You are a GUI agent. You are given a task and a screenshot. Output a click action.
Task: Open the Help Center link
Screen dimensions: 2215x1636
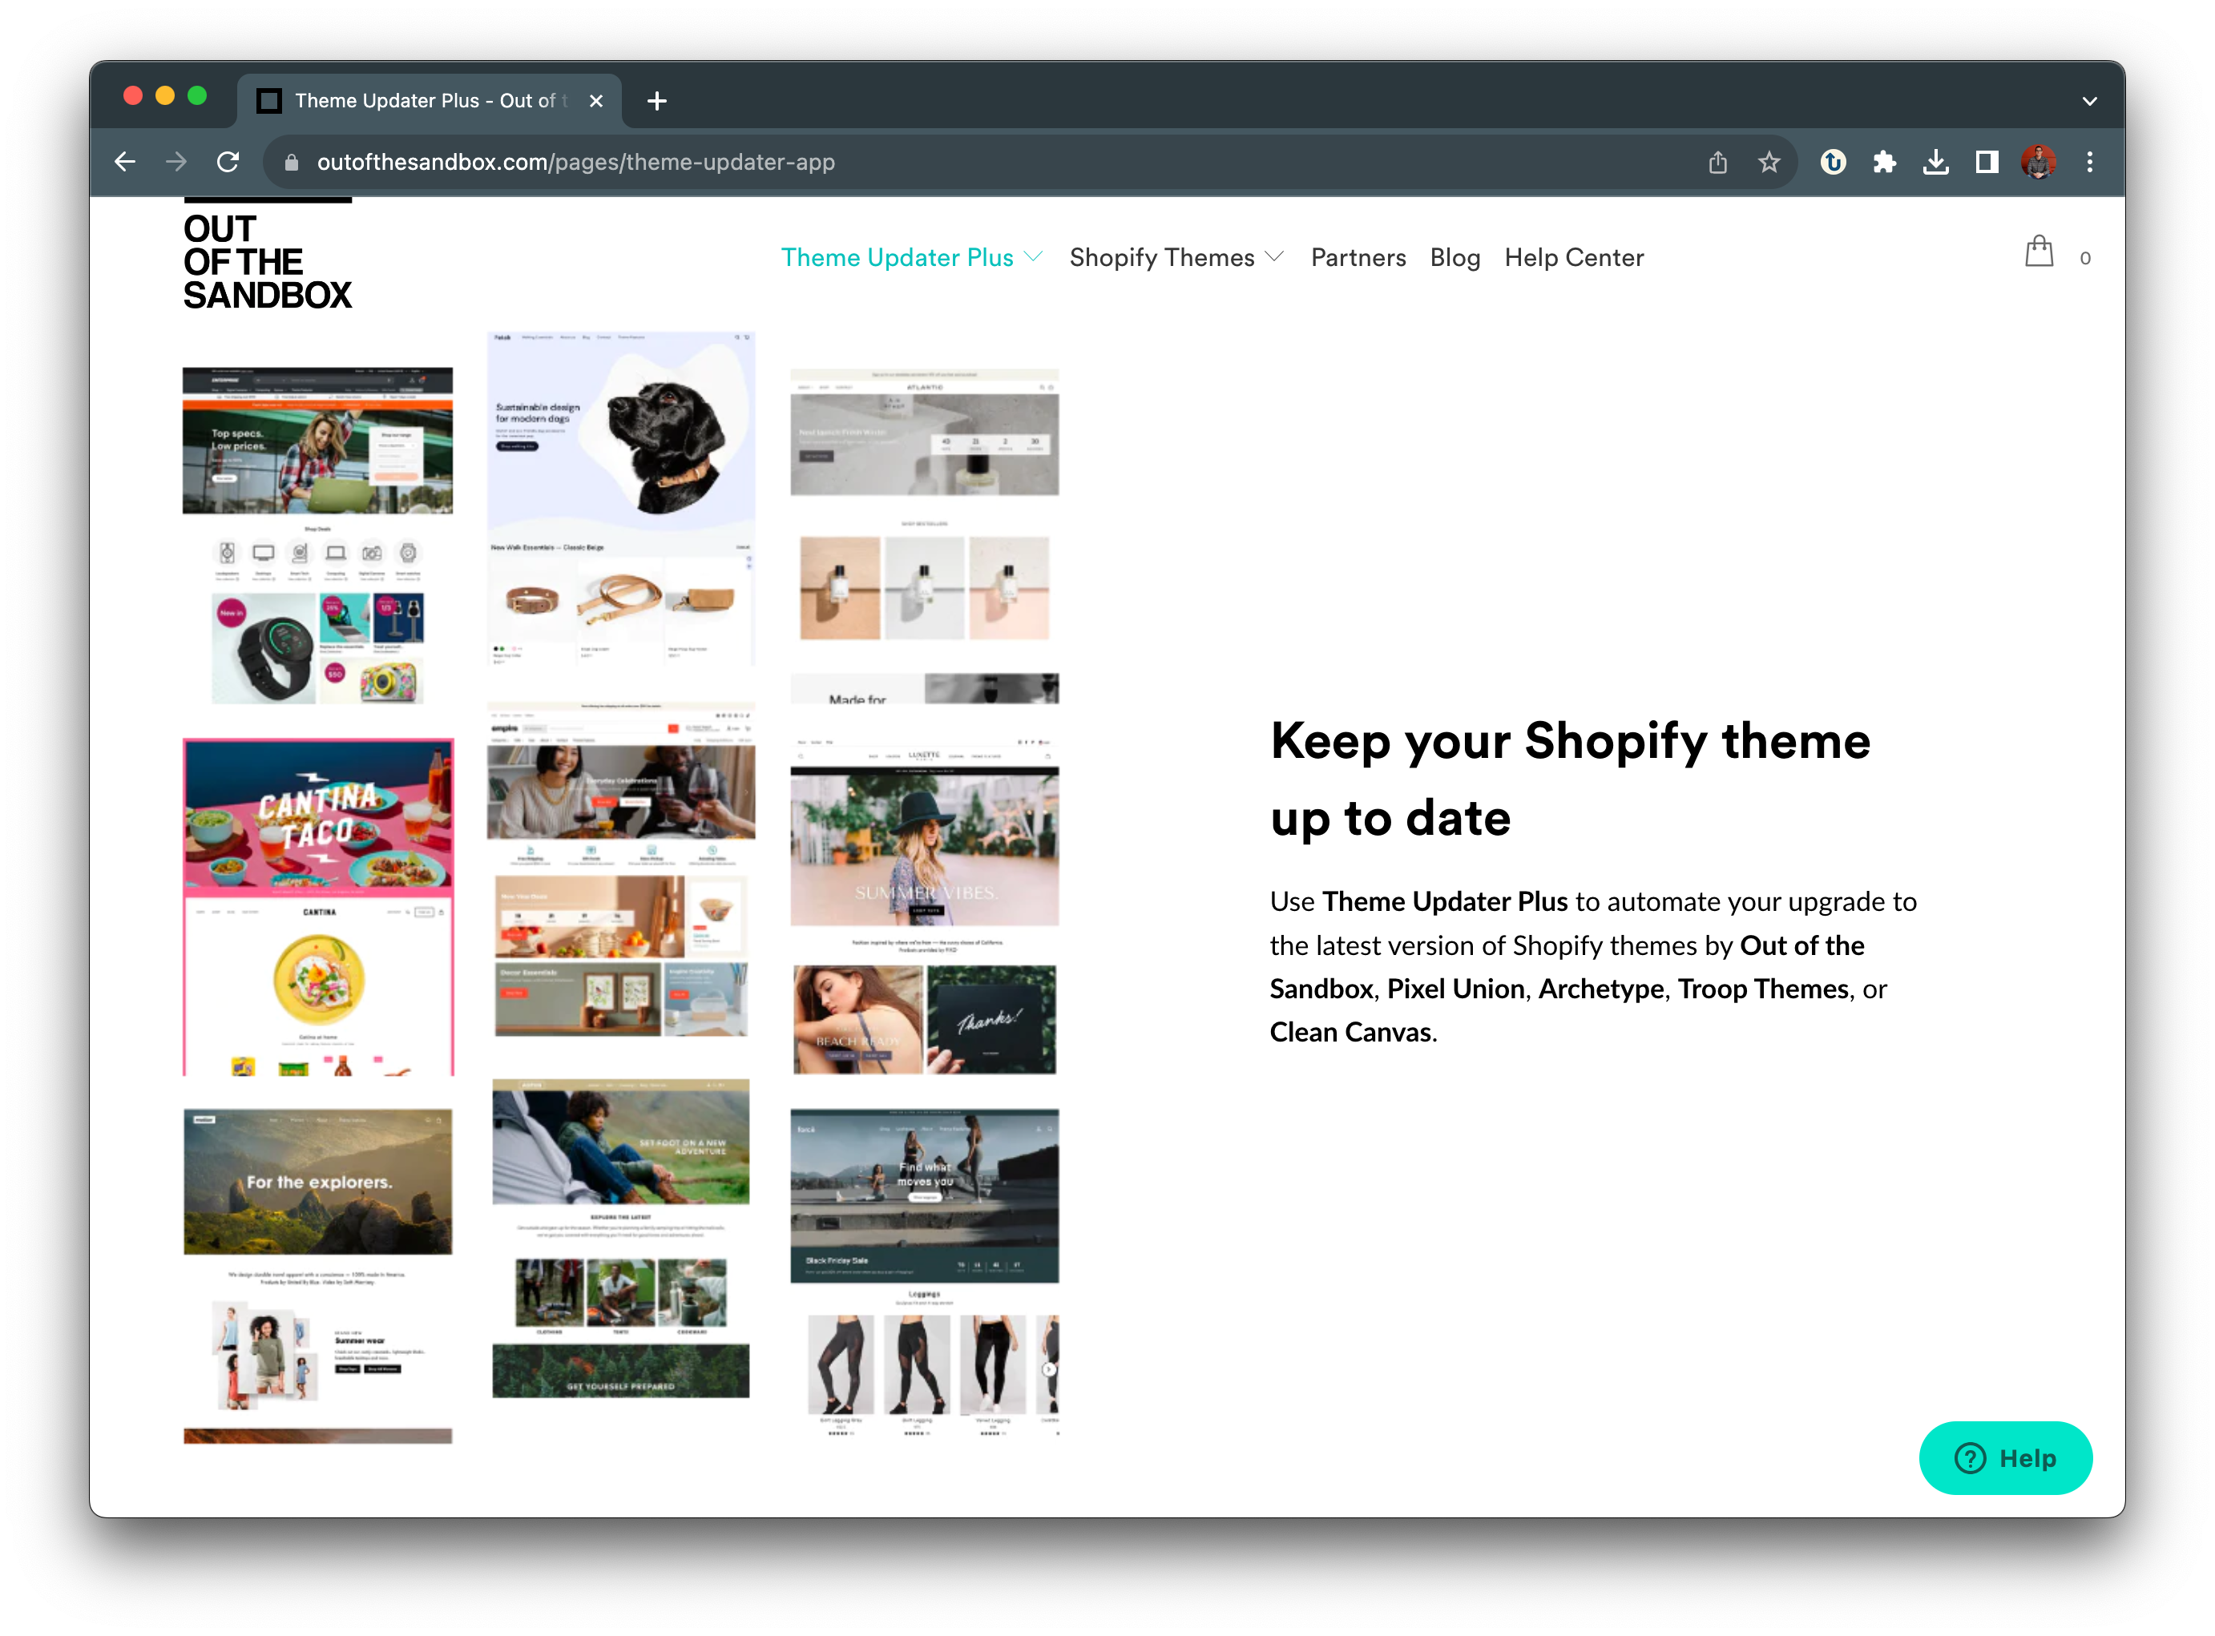(x=1573, y=257)
